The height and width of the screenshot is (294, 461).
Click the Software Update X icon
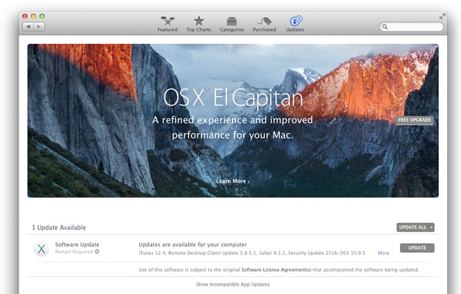click(x=41, y=249)
